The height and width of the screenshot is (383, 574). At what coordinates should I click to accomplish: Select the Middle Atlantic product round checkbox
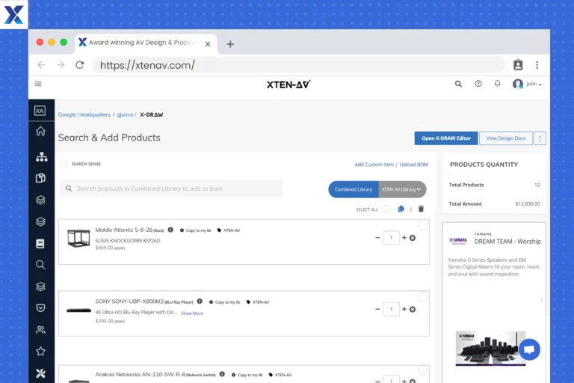(423, 225)
